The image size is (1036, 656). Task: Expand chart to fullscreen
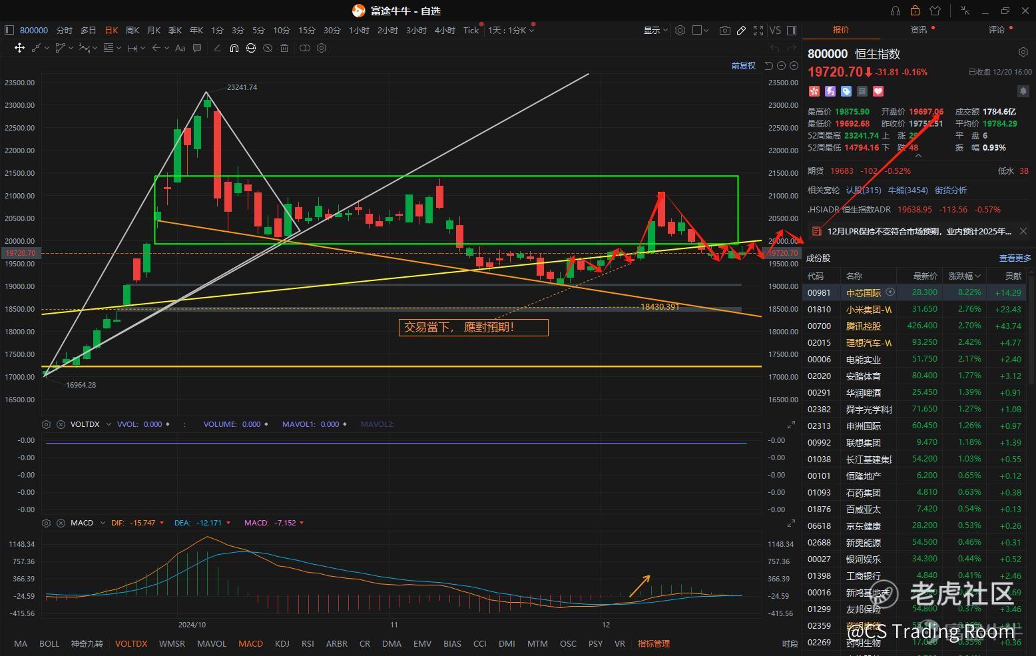[758, 30]
